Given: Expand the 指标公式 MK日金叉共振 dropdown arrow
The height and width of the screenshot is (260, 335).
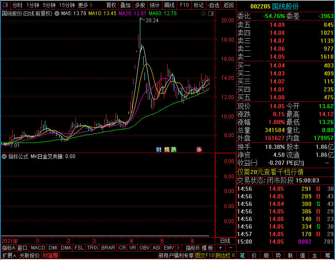Looking at the screenshot, I should (x=4, y=156).
